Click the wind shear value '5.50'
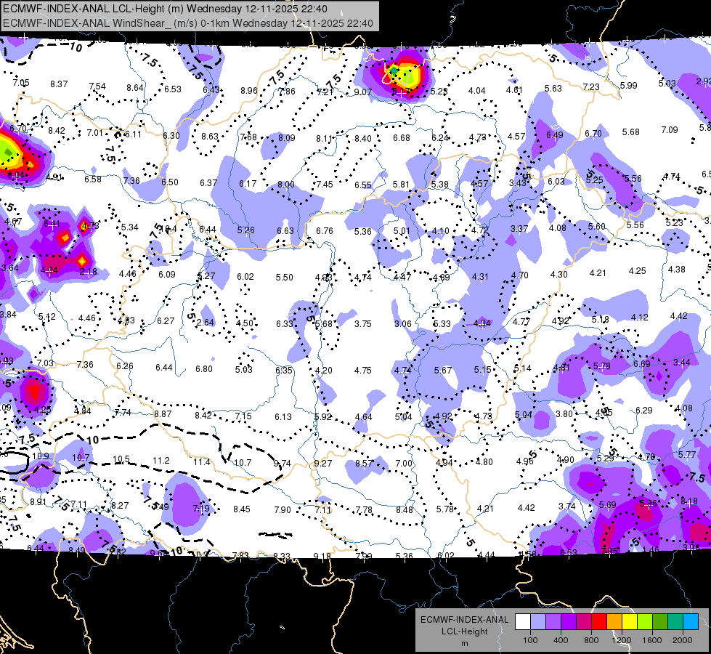The image size is (711, 654). point(284,278)
